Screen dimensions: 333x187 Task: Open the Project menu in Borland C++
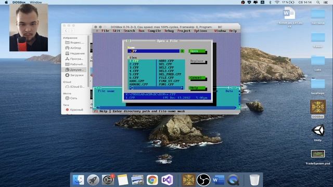pyautogui.click(x=184, y=31)
